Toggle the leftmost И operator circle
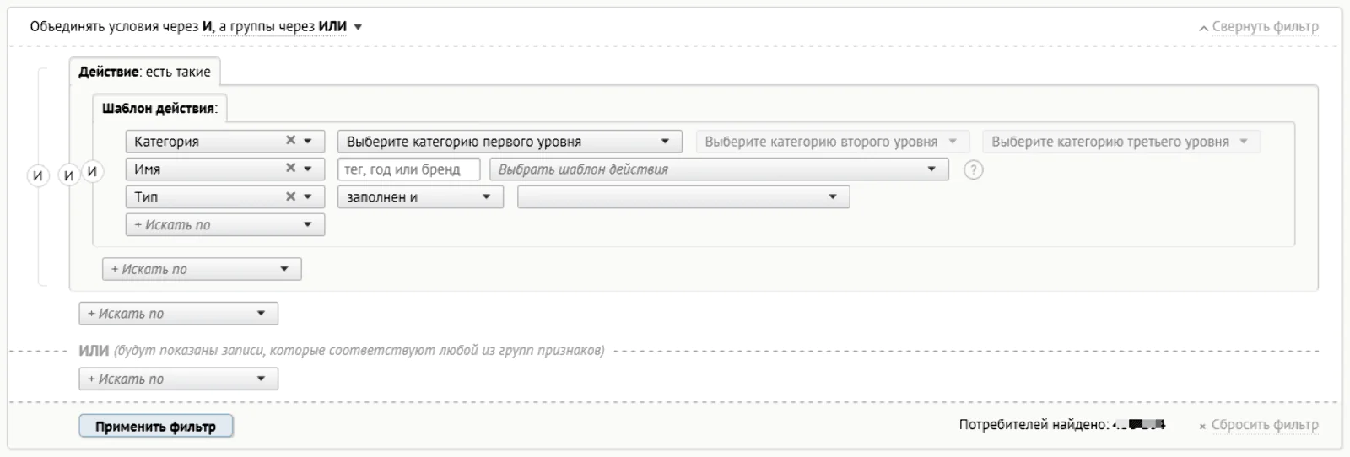This screenshot has height=457, width=1350. tap(37, 175)
